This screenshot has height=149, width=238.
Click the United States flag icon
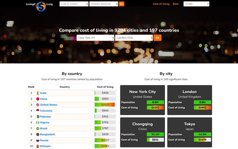coord(38,105)
